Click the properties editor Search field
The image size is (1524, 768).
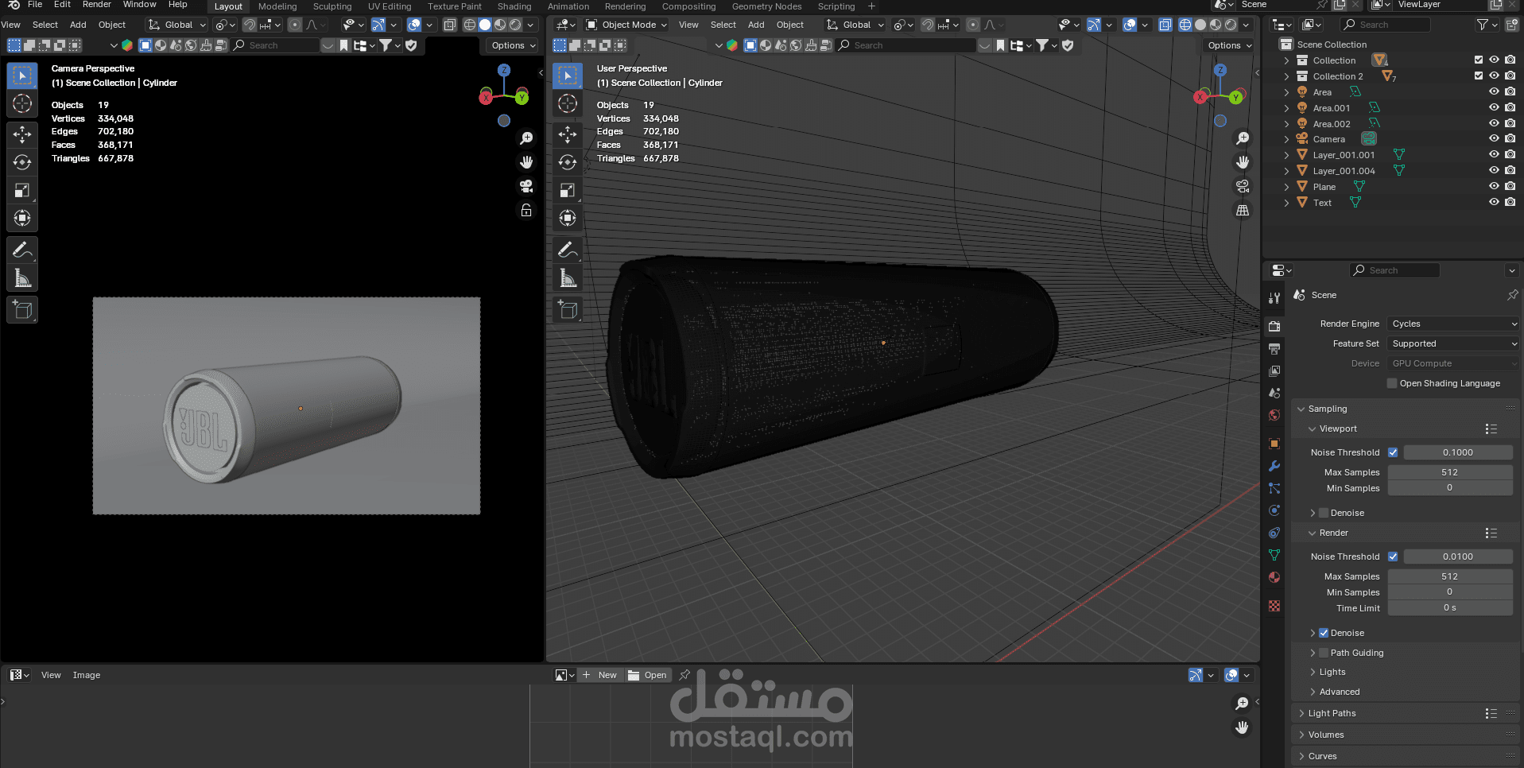[x=1395, y=270]
